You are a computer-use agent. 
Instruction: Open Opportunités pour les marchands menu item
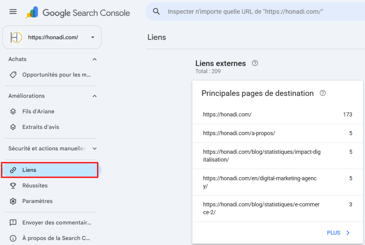click(x=52, y=75)
